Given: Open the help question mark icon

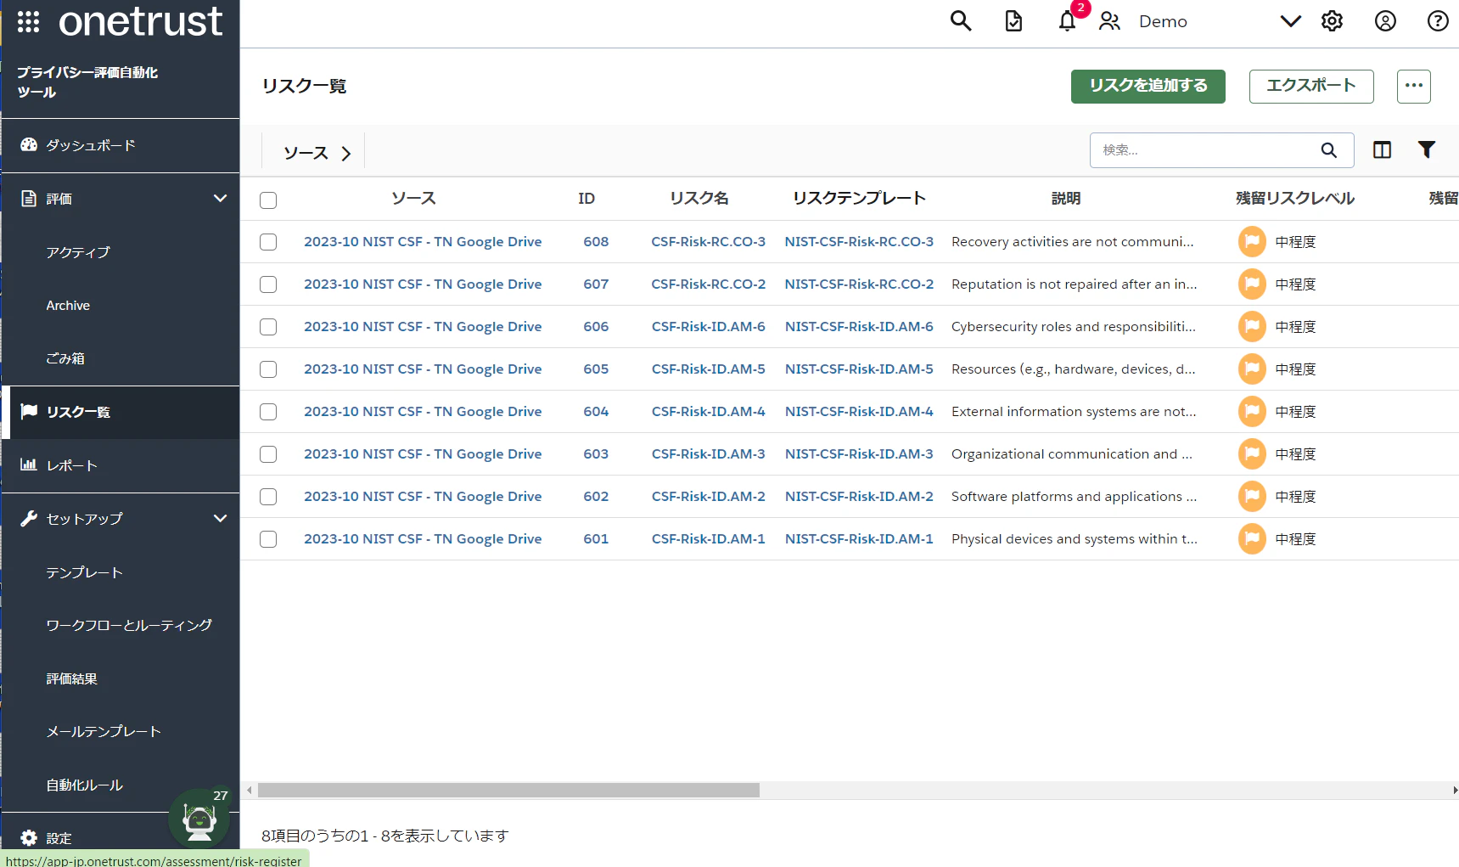Looking at the screenshot, I should (x=1438, y=20).
